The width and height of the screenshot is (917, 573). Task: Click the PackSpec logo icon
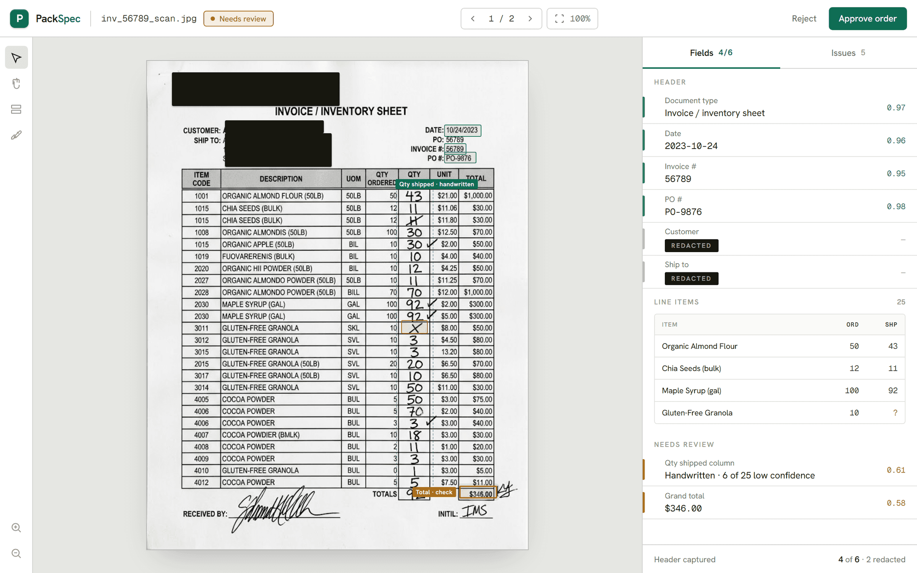pyautogui.click(x=19, y=18)
